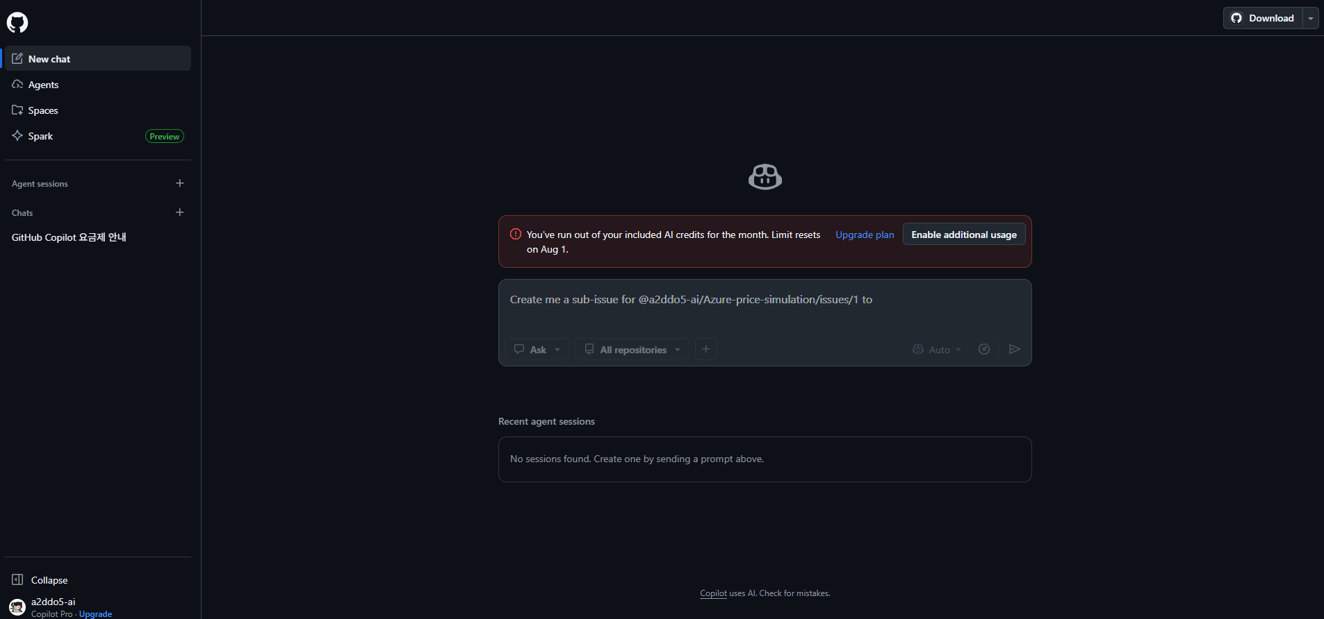Open Spark in the sidebar
The image size is (1324, 619).
[x=98, y=136]
